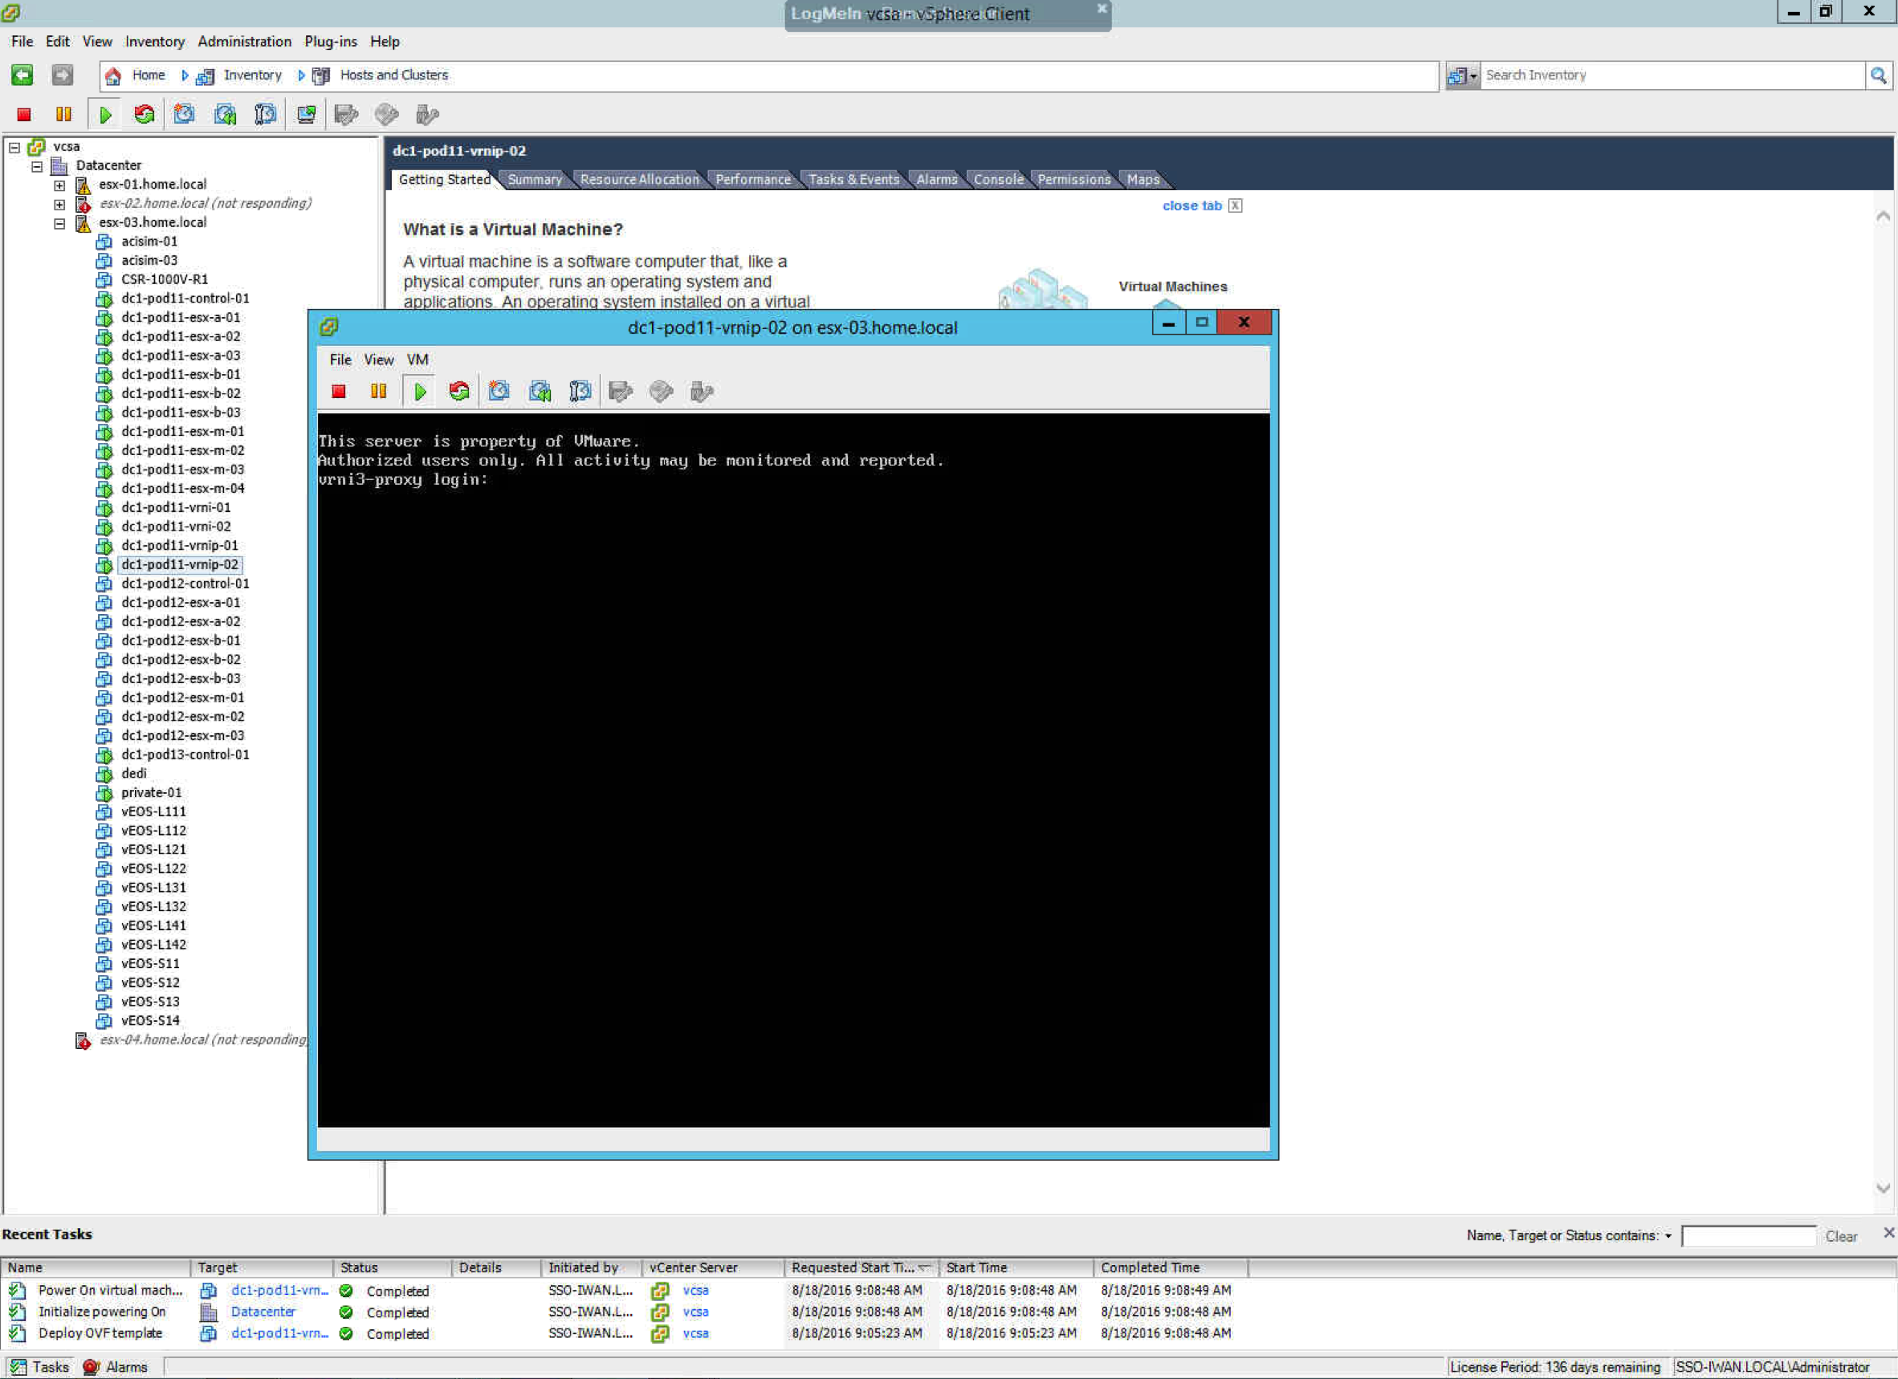Collapse the esx-03.home.local host node
This screenshot has width=1898, height=1379.
pos(59,223)
